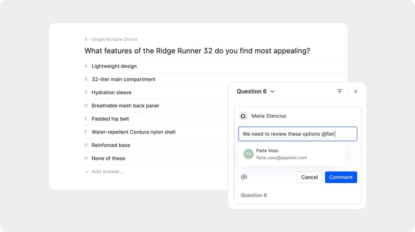The width and height of the screenshot is (415, 232).
Task: Cancel the comment
Action: (x=309, y=177)
